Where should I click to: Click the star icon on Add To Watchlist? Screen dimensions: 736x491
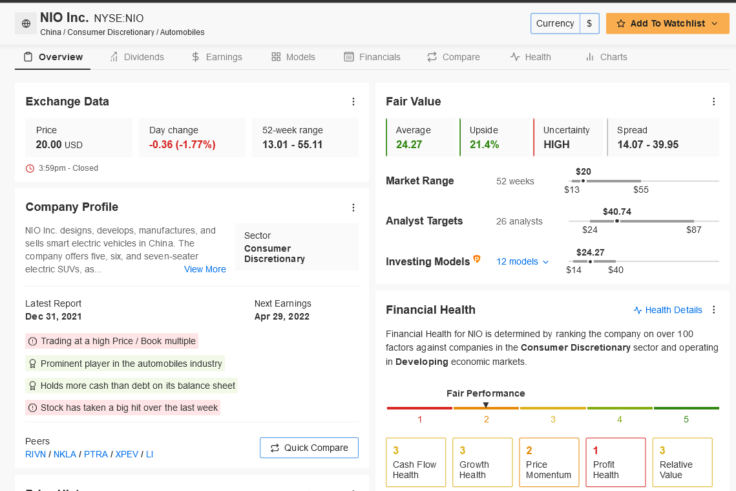620,23
